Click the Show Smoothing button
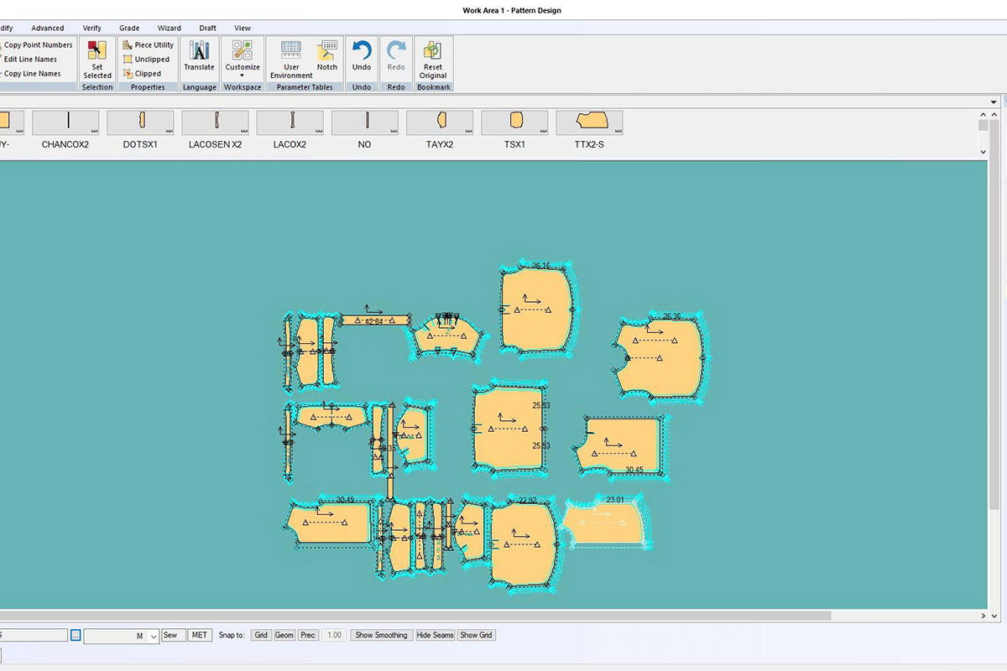Screen dimensions: 1007x671 pyautogui.click(x=381, y=635)
